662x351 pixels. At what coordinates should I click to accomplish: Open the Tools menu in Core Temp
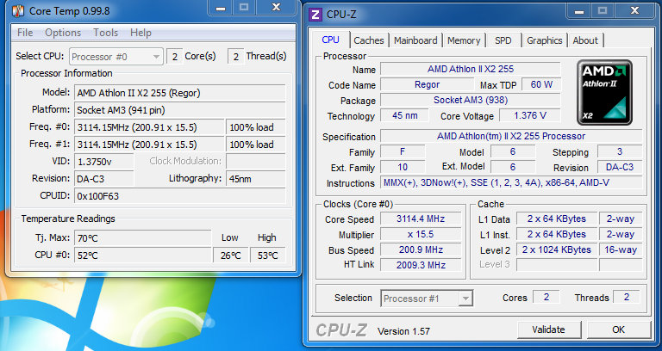click(x=105, y=33)
